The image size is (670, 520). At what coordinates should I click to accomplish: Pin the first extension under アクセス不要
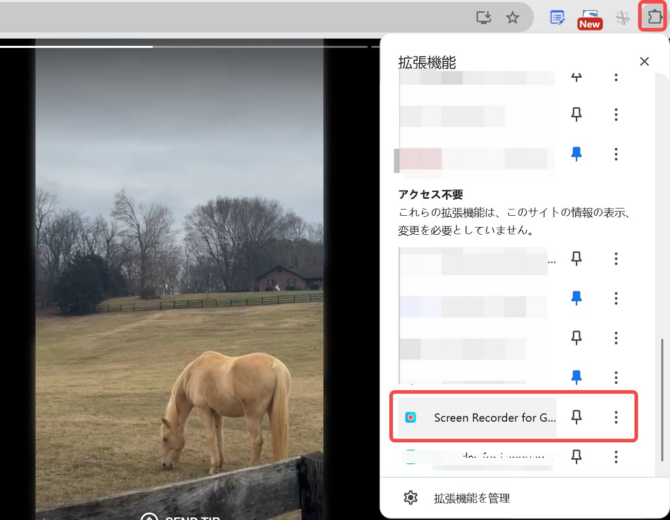576,258
